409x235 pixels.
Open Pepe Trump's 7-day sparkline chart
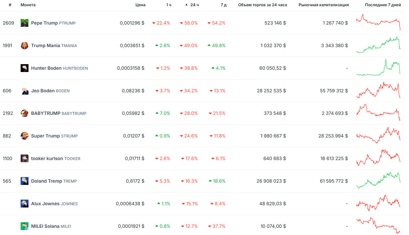(378, 22)
